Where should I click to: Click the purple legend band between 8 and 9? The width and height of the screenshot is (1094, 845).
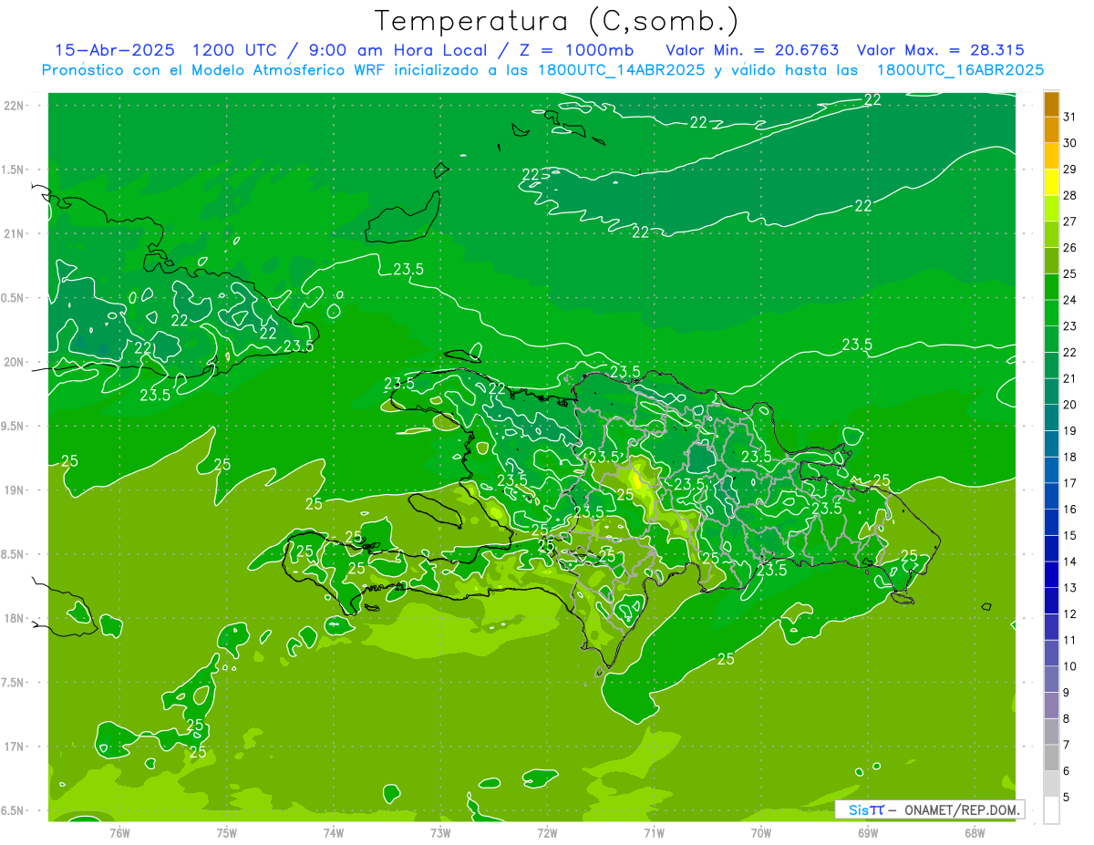[1051, 706]
